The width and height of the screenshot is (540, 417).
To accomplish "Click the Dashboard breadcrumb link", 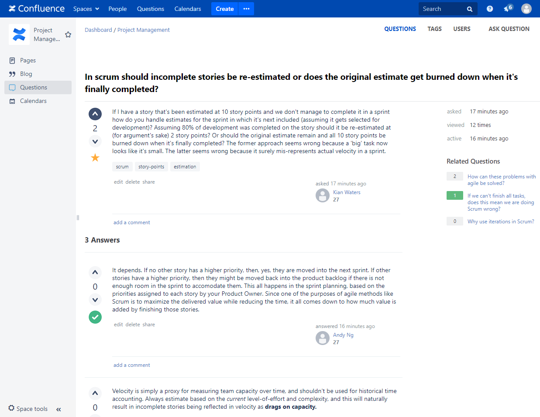I will pos(98,30).
